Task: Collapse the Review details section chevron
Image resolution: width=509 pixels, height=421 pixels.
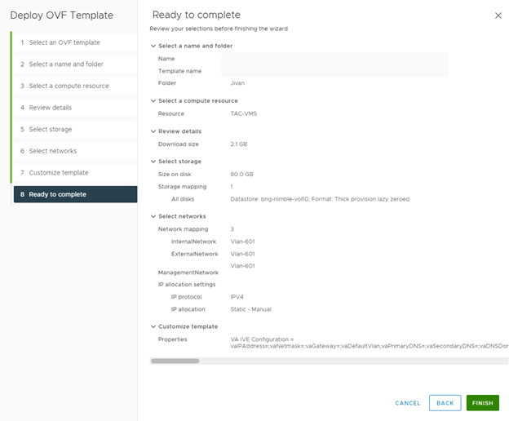Action: [x=153, y=131]
